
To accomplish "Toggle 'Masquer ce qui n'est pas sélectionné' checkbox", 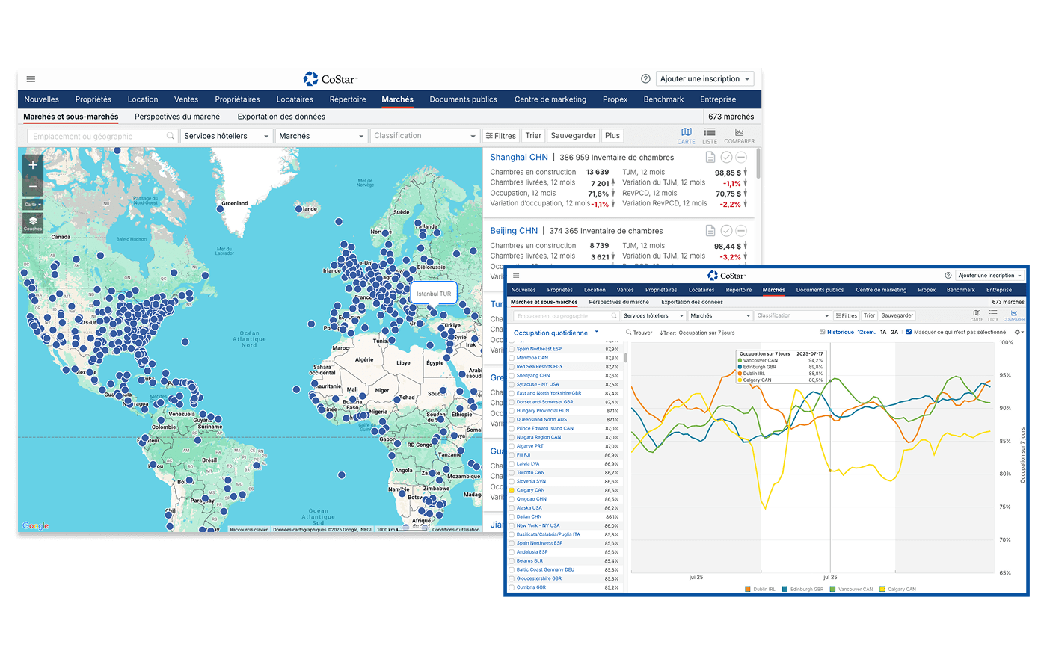I will tap(909, 333).
